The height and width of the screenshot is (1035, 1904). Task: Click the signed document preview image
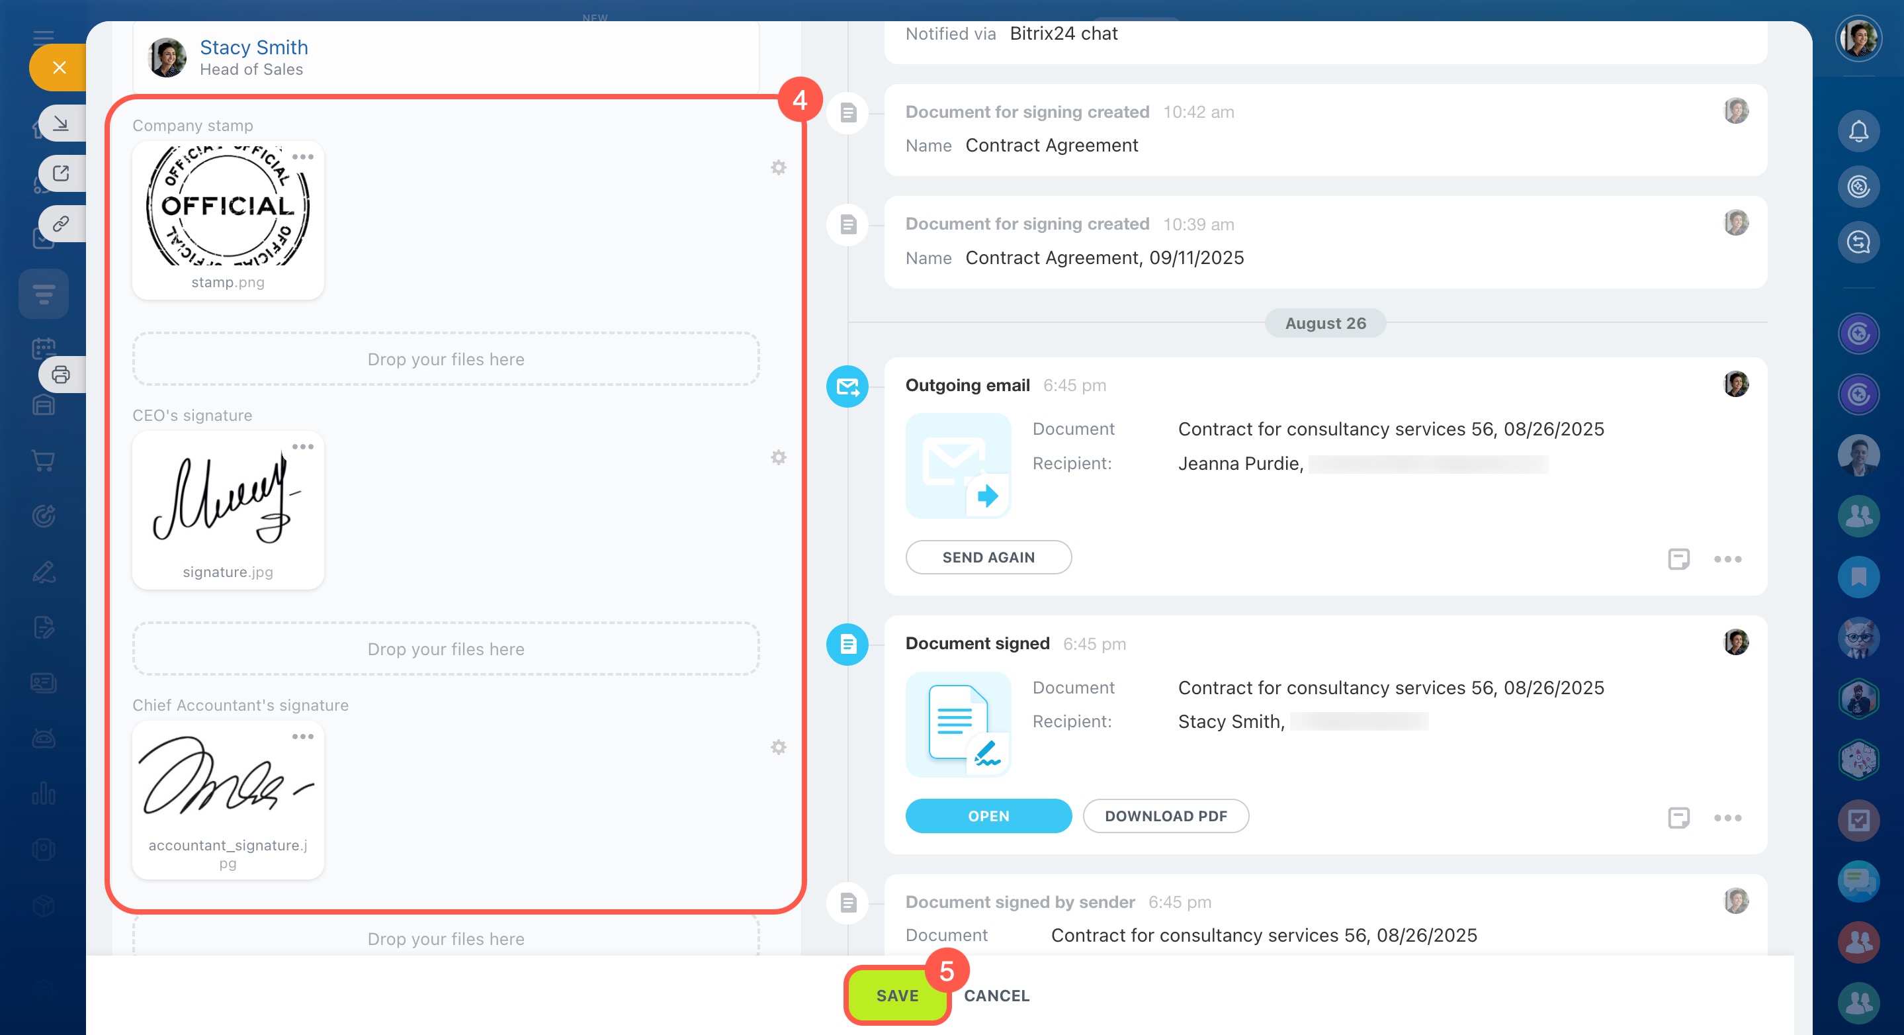coord(958,725)
